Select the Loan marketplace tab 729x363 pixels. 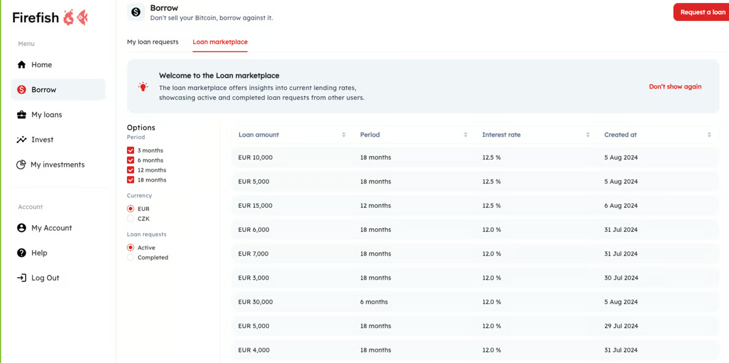(x=220, y=42)
